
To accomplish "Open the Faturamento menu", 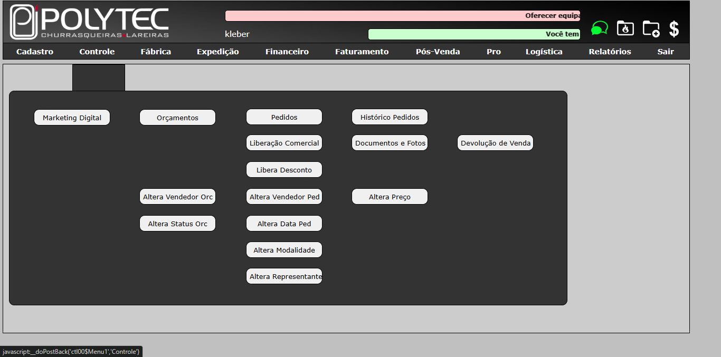I will pos(362,52).
